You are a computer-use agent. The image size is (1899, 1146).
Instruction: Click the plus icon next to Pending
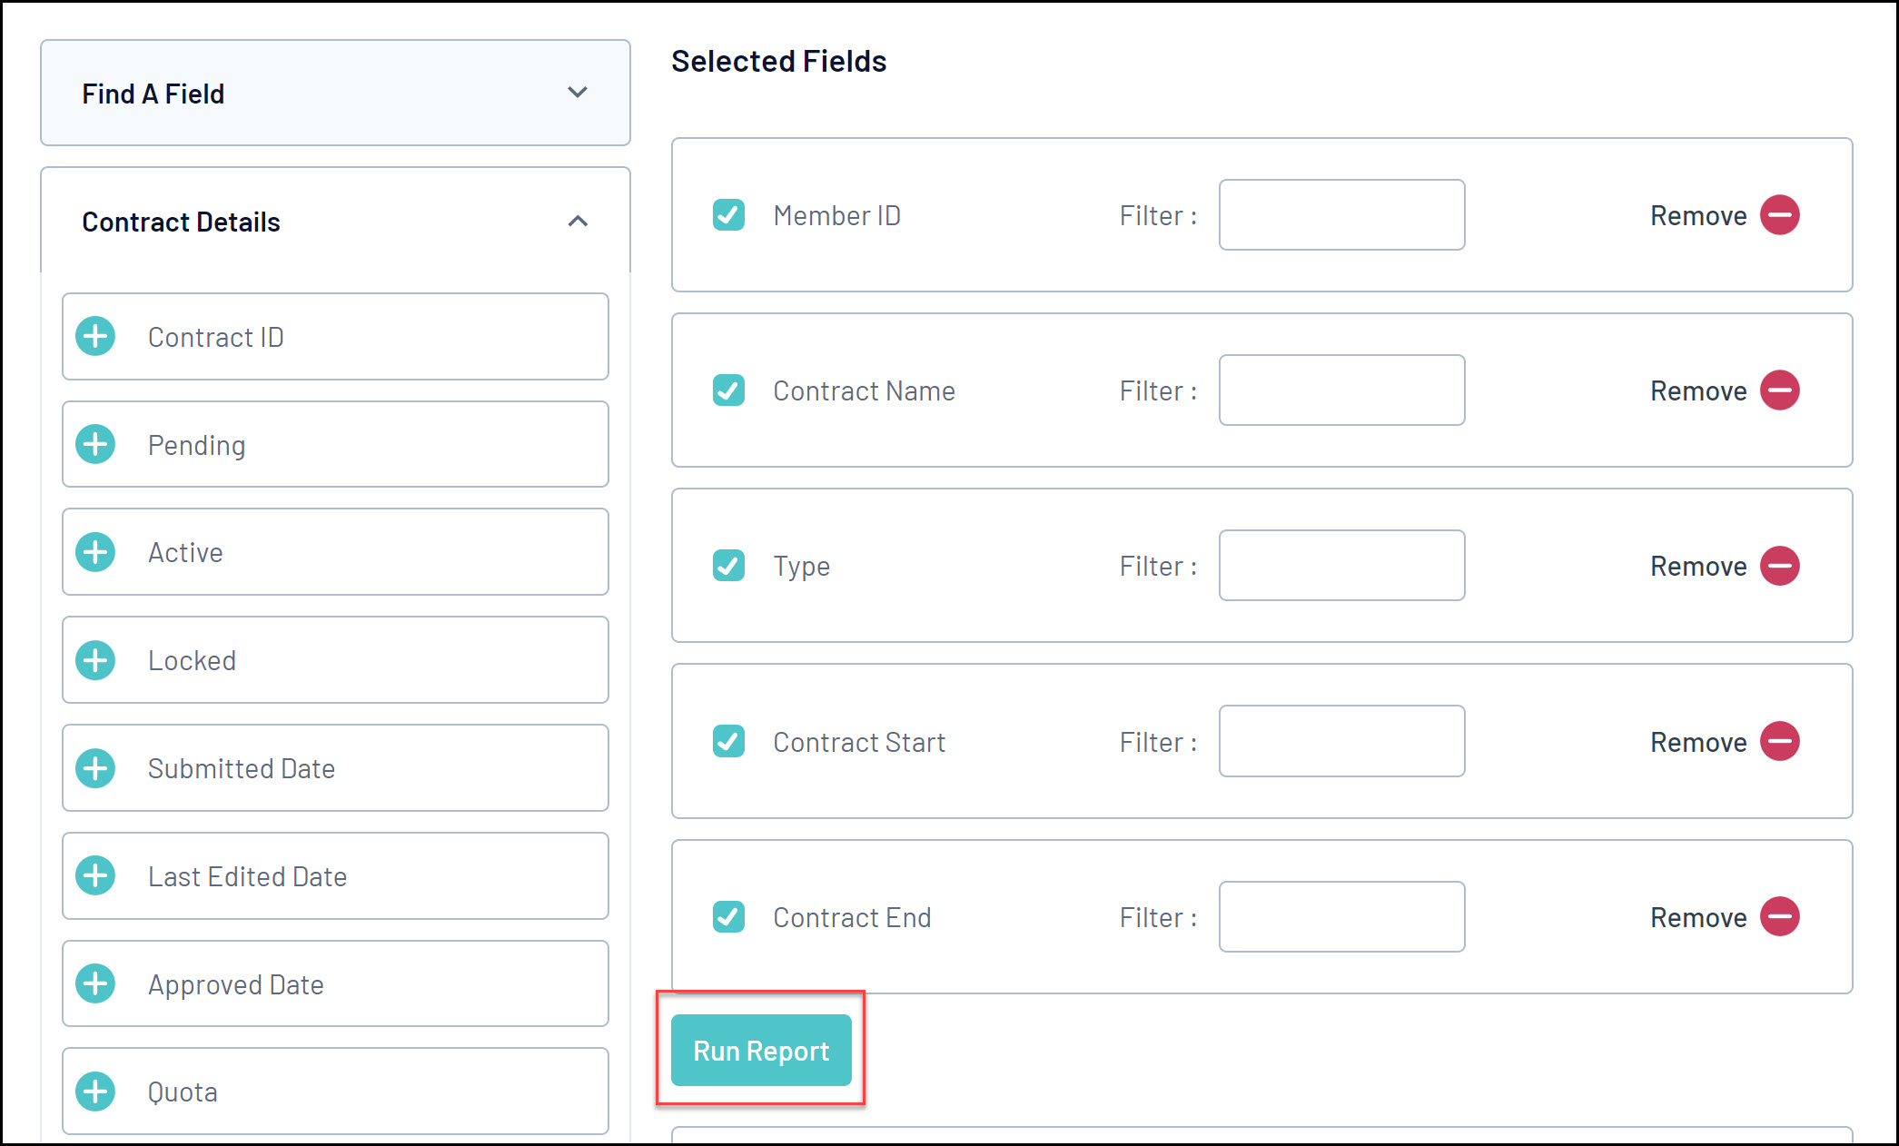(x=95, y=445)
